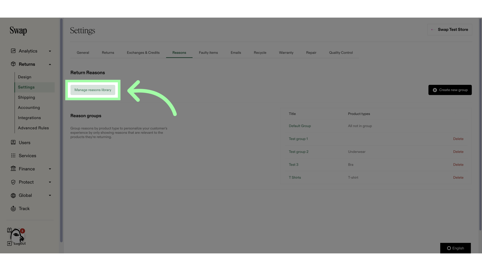The image size is (482, 271).
Task: Click the Track icon in the sidebar
Action: (x=13, y=209)
